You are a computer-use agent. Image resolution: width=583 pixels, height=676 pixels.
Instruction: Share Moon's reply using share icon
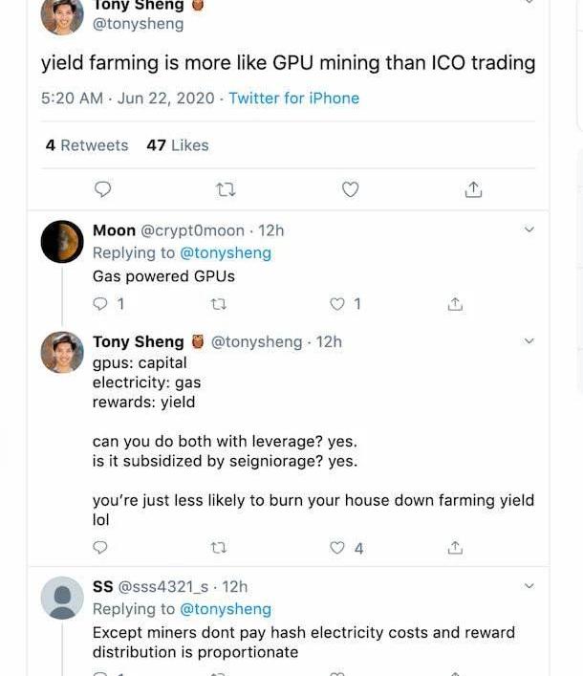(x=456, y=304)
